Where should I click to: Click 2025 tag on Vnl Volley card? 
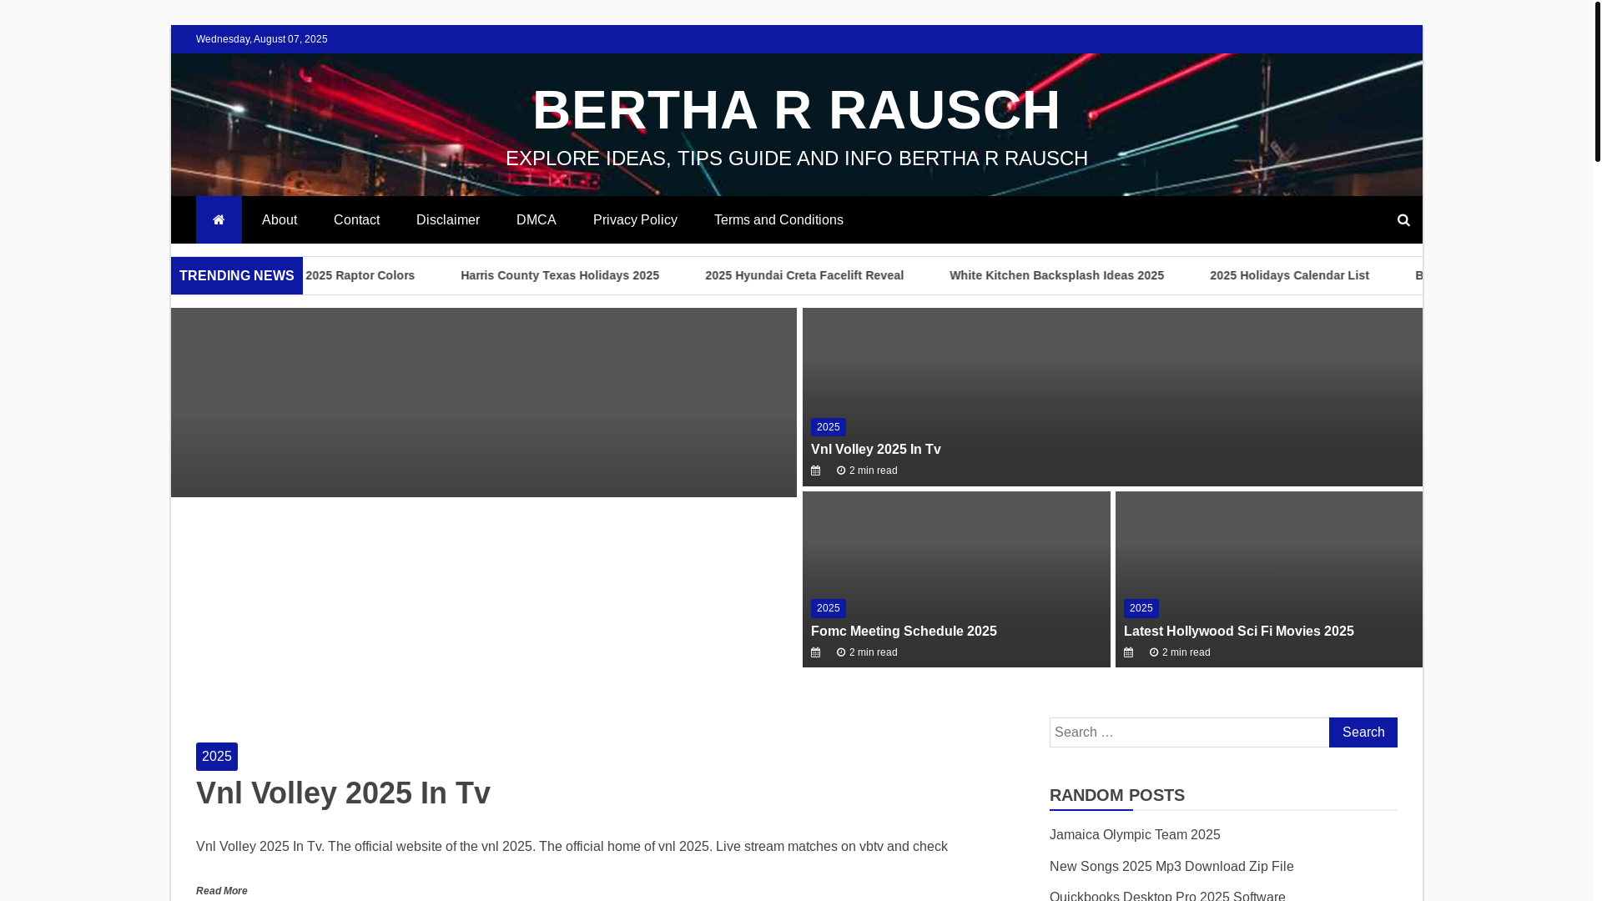coord(829,427)
